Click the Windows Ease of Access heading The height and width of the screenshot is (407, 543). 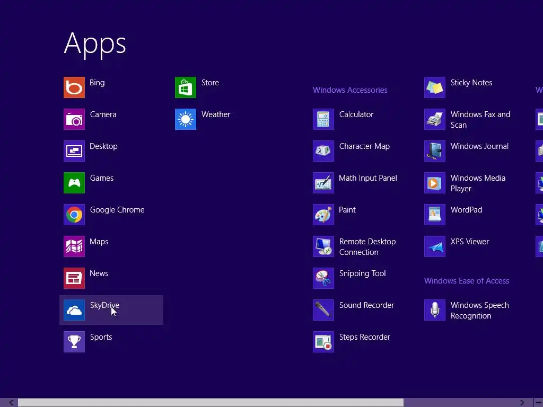[x=467, y=281]
